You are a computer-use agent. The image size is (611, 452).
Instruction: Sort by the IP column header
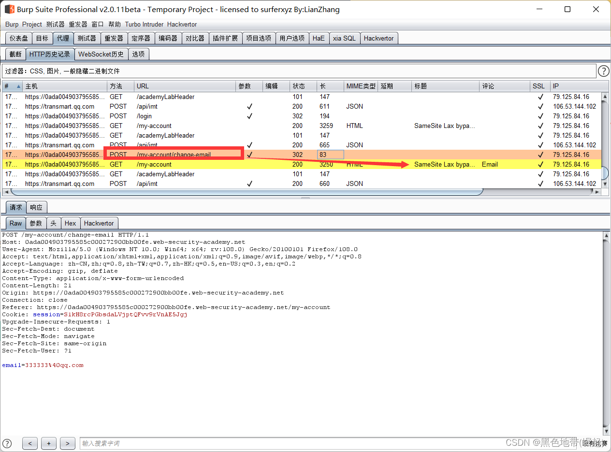click(576, 86)
